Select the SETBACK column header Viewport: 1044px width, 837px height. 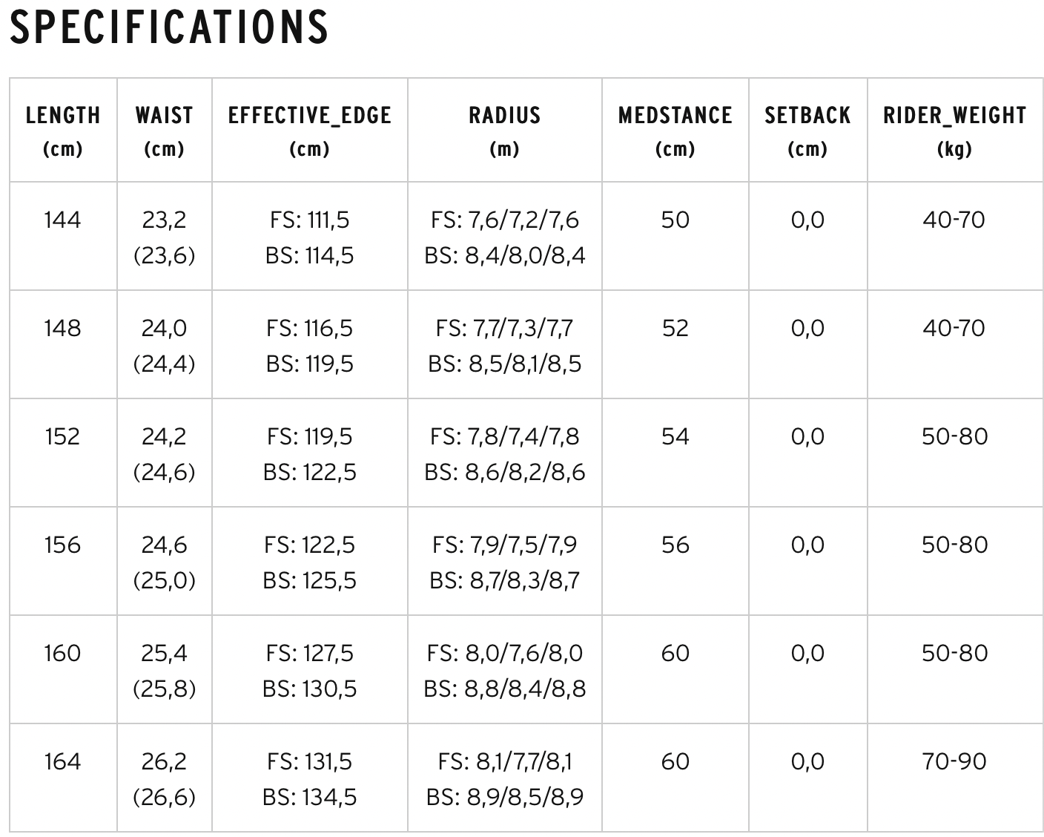click(808, 131)
